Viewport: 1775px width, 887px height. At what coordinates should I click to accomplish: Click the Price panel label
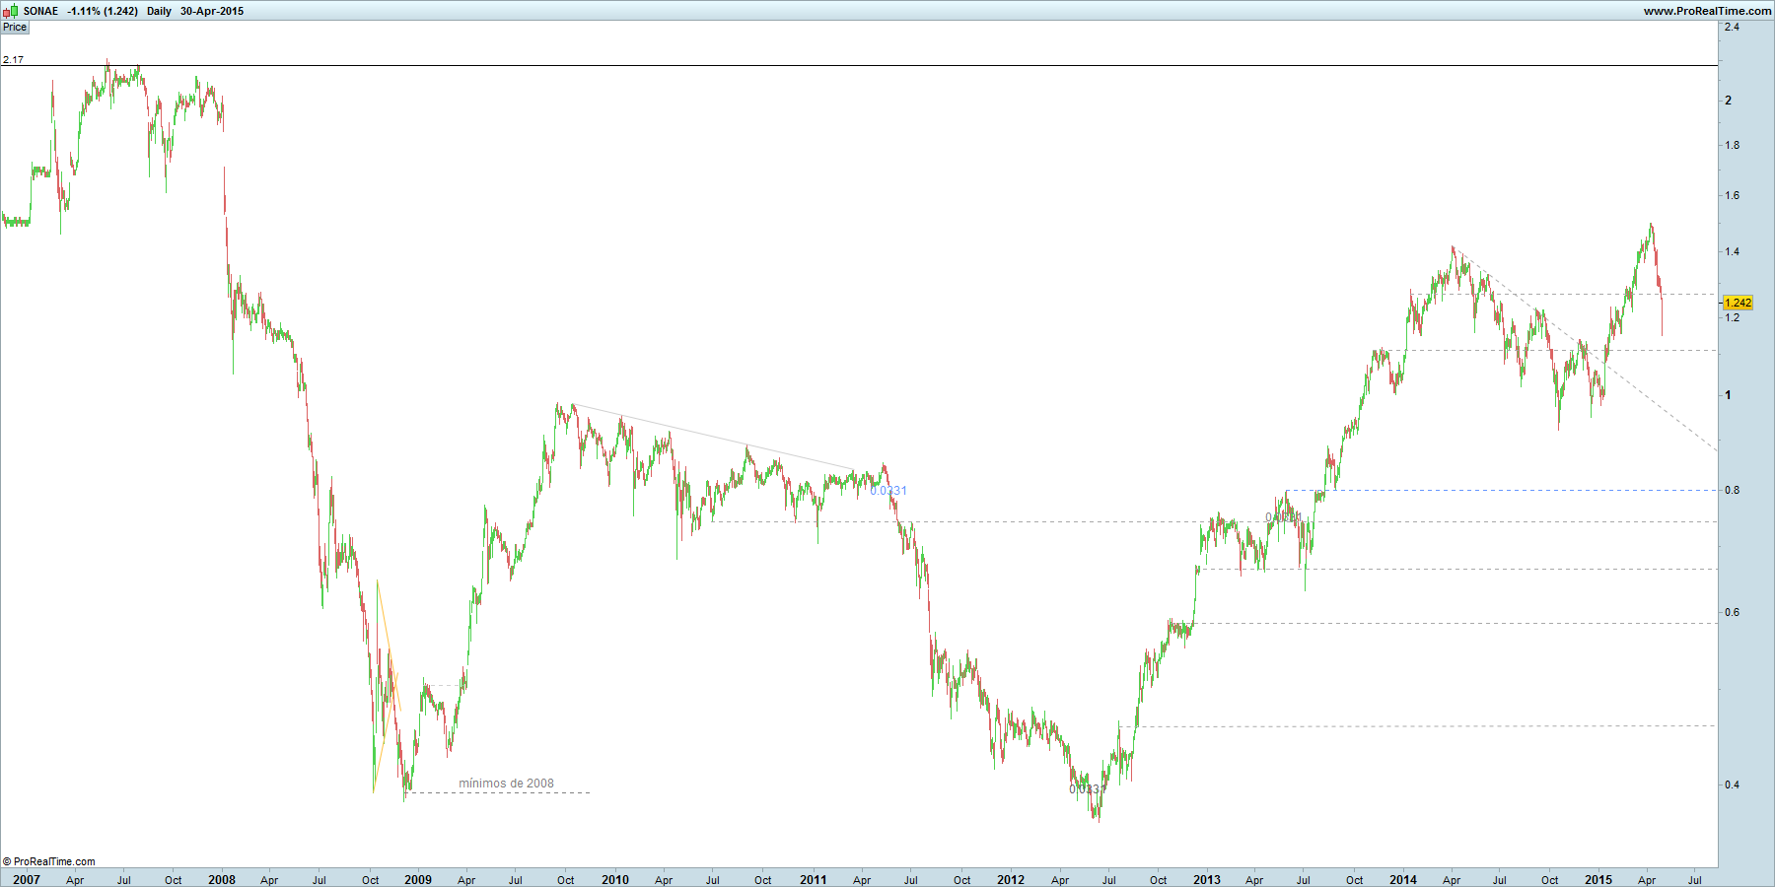pos(15,27)
